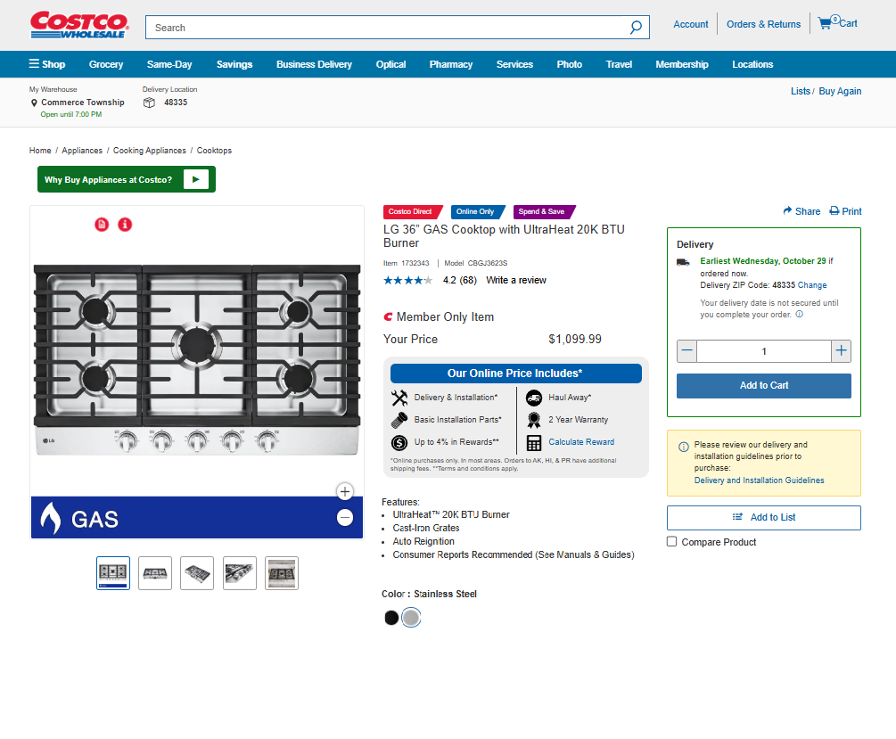Increase quantity with the plus stepper
The width and height of the screenshot is (896, 739).
(841, 351)
